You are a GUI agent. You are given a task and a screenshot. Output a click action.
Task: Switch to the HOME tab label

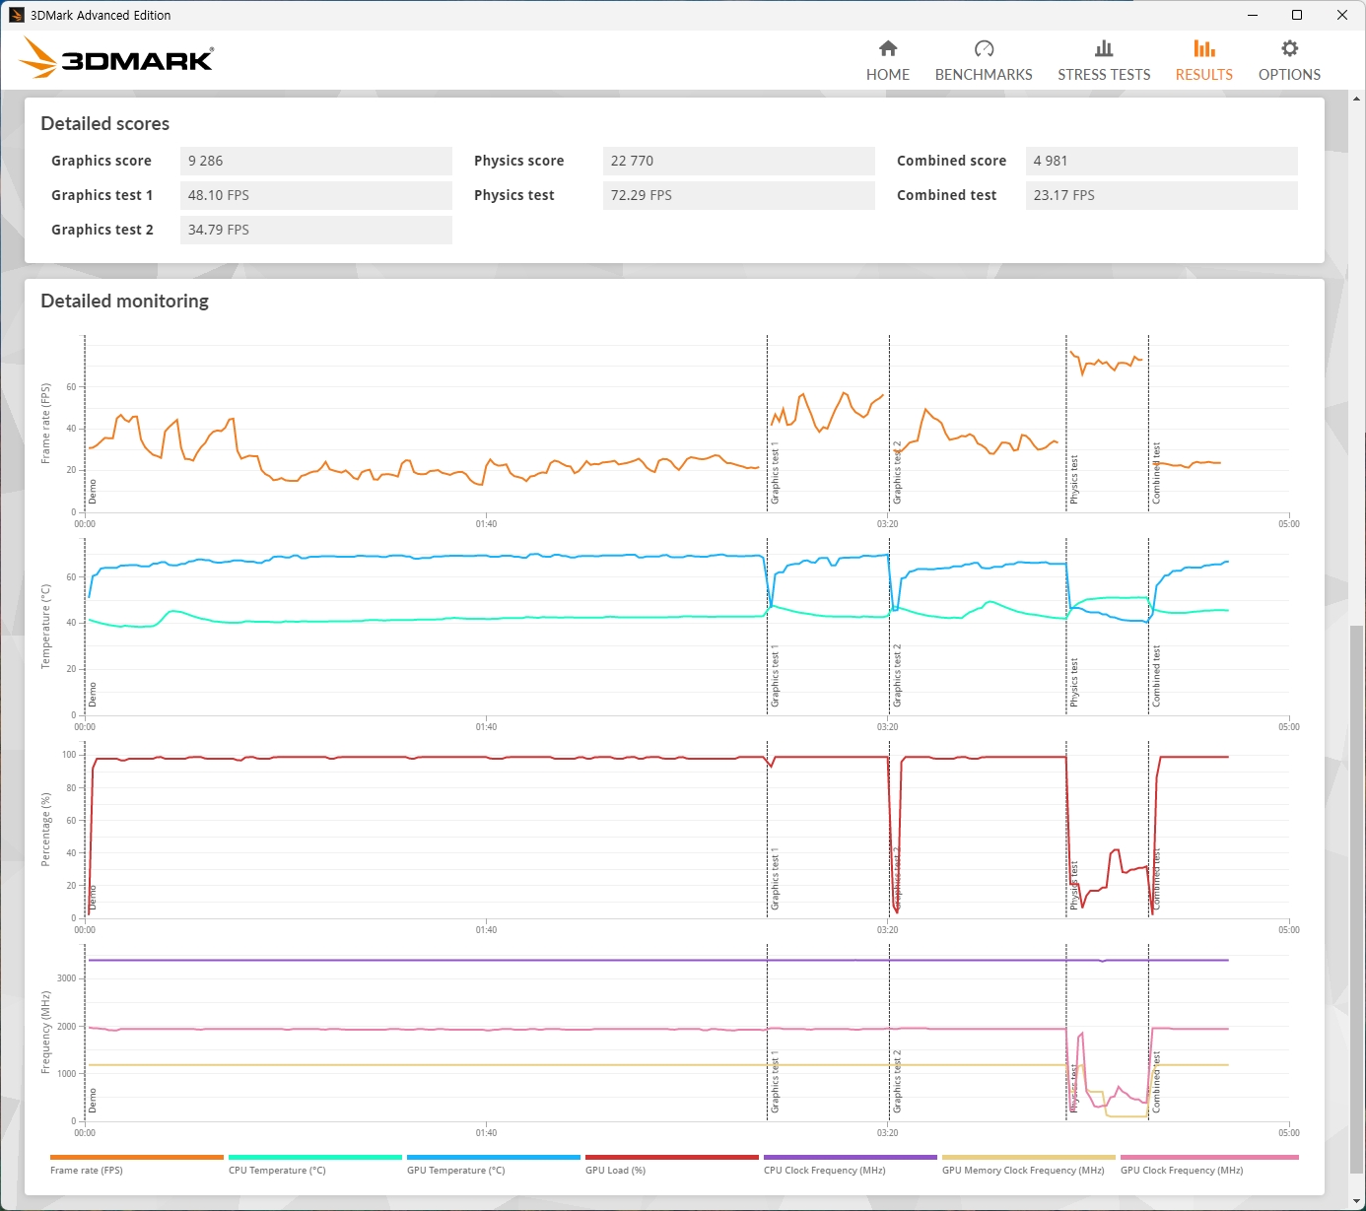click(x=888, y=75)
